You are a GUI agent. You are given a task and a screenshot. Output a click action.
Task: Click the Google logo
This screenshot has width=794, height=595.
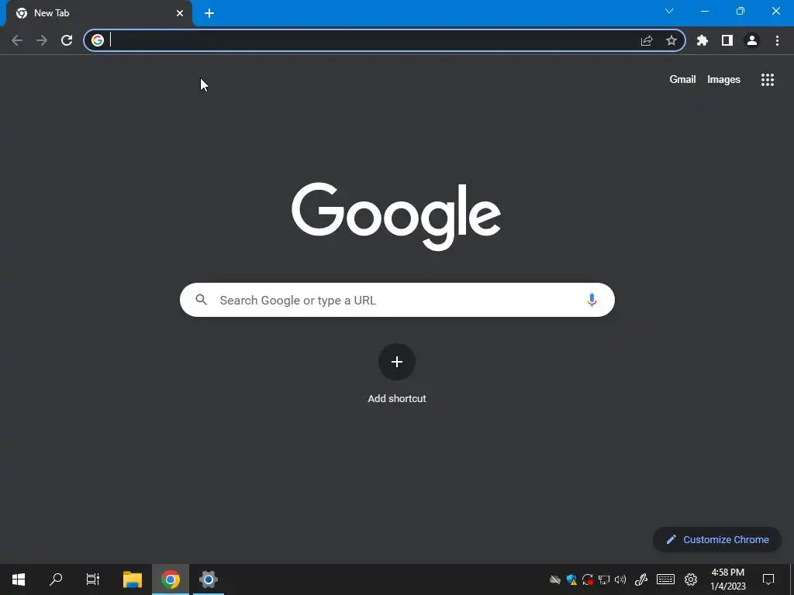396,217
